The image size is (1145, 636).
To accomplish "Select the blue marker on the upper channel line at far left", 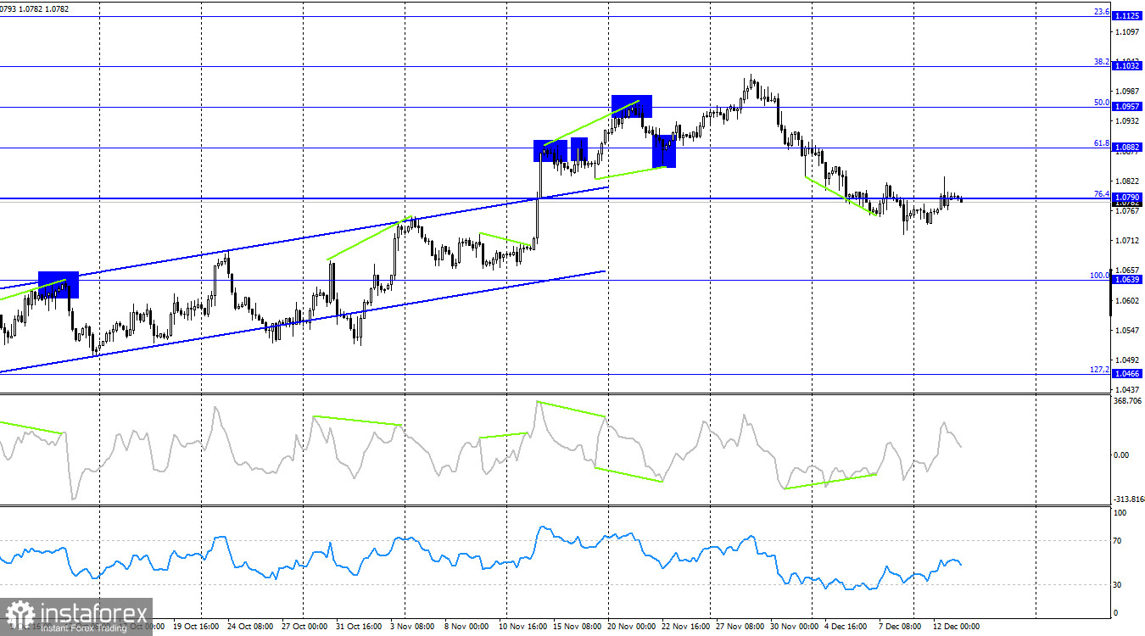I will coord(59,285).
